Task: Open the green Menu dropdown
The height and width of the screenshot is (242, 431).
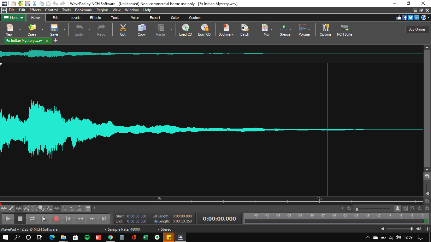Action: point(13,18)
